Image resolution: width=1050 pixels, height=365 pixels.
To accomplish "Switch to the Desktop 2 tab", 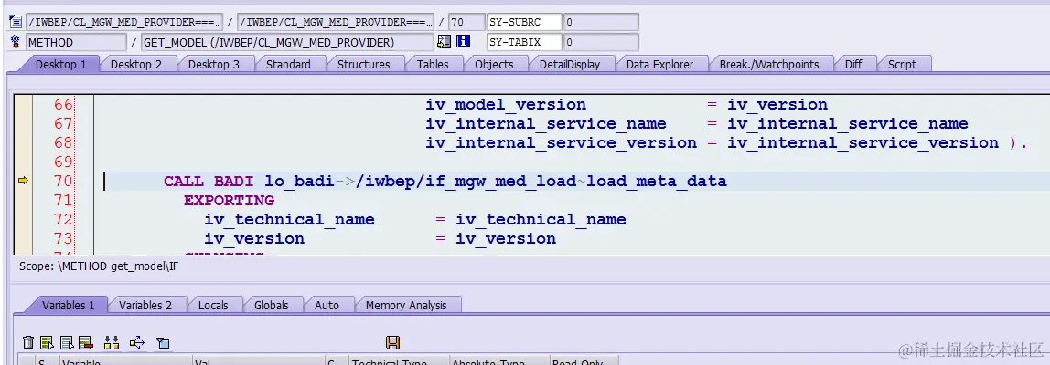I will tap(136, 64).
